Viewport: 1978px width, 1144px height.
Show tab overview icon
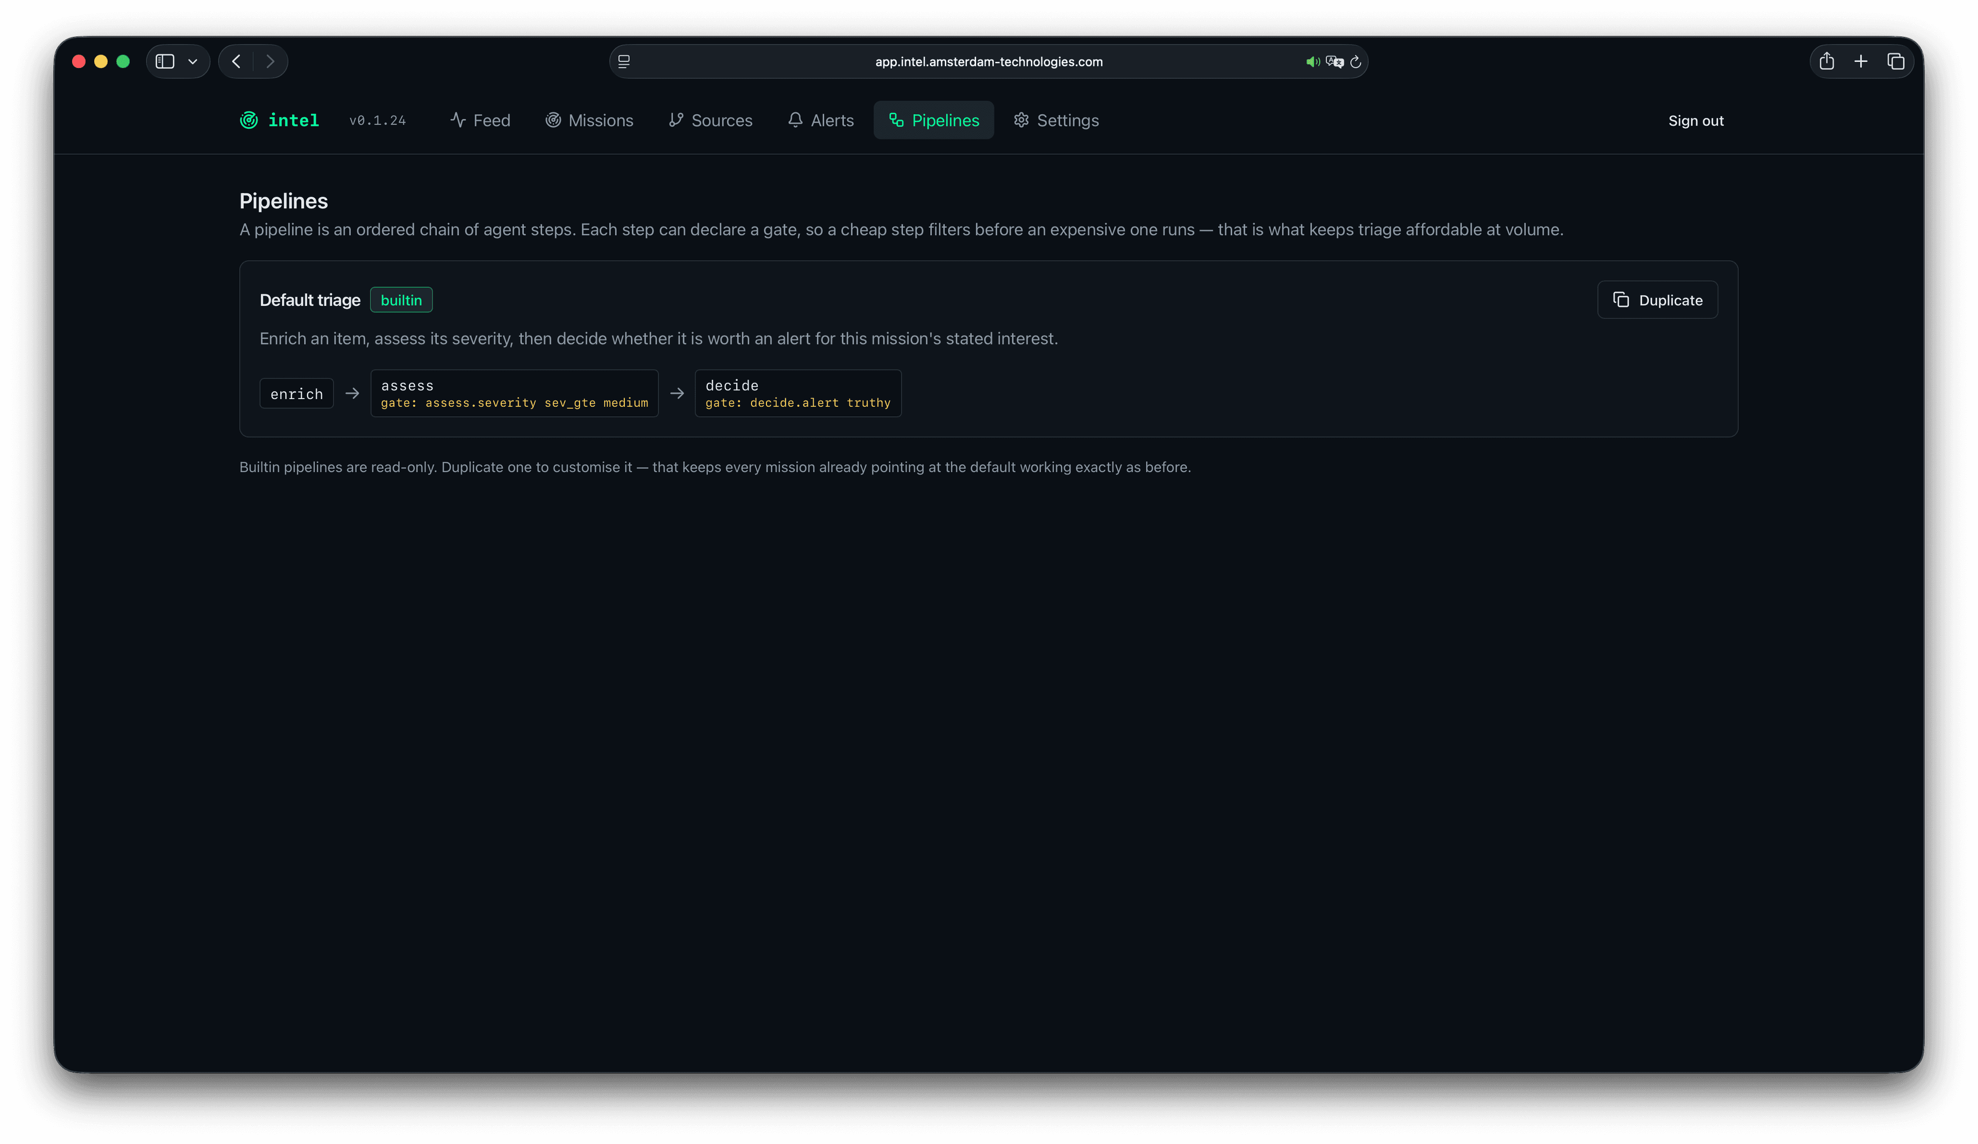pos(1896,61)
